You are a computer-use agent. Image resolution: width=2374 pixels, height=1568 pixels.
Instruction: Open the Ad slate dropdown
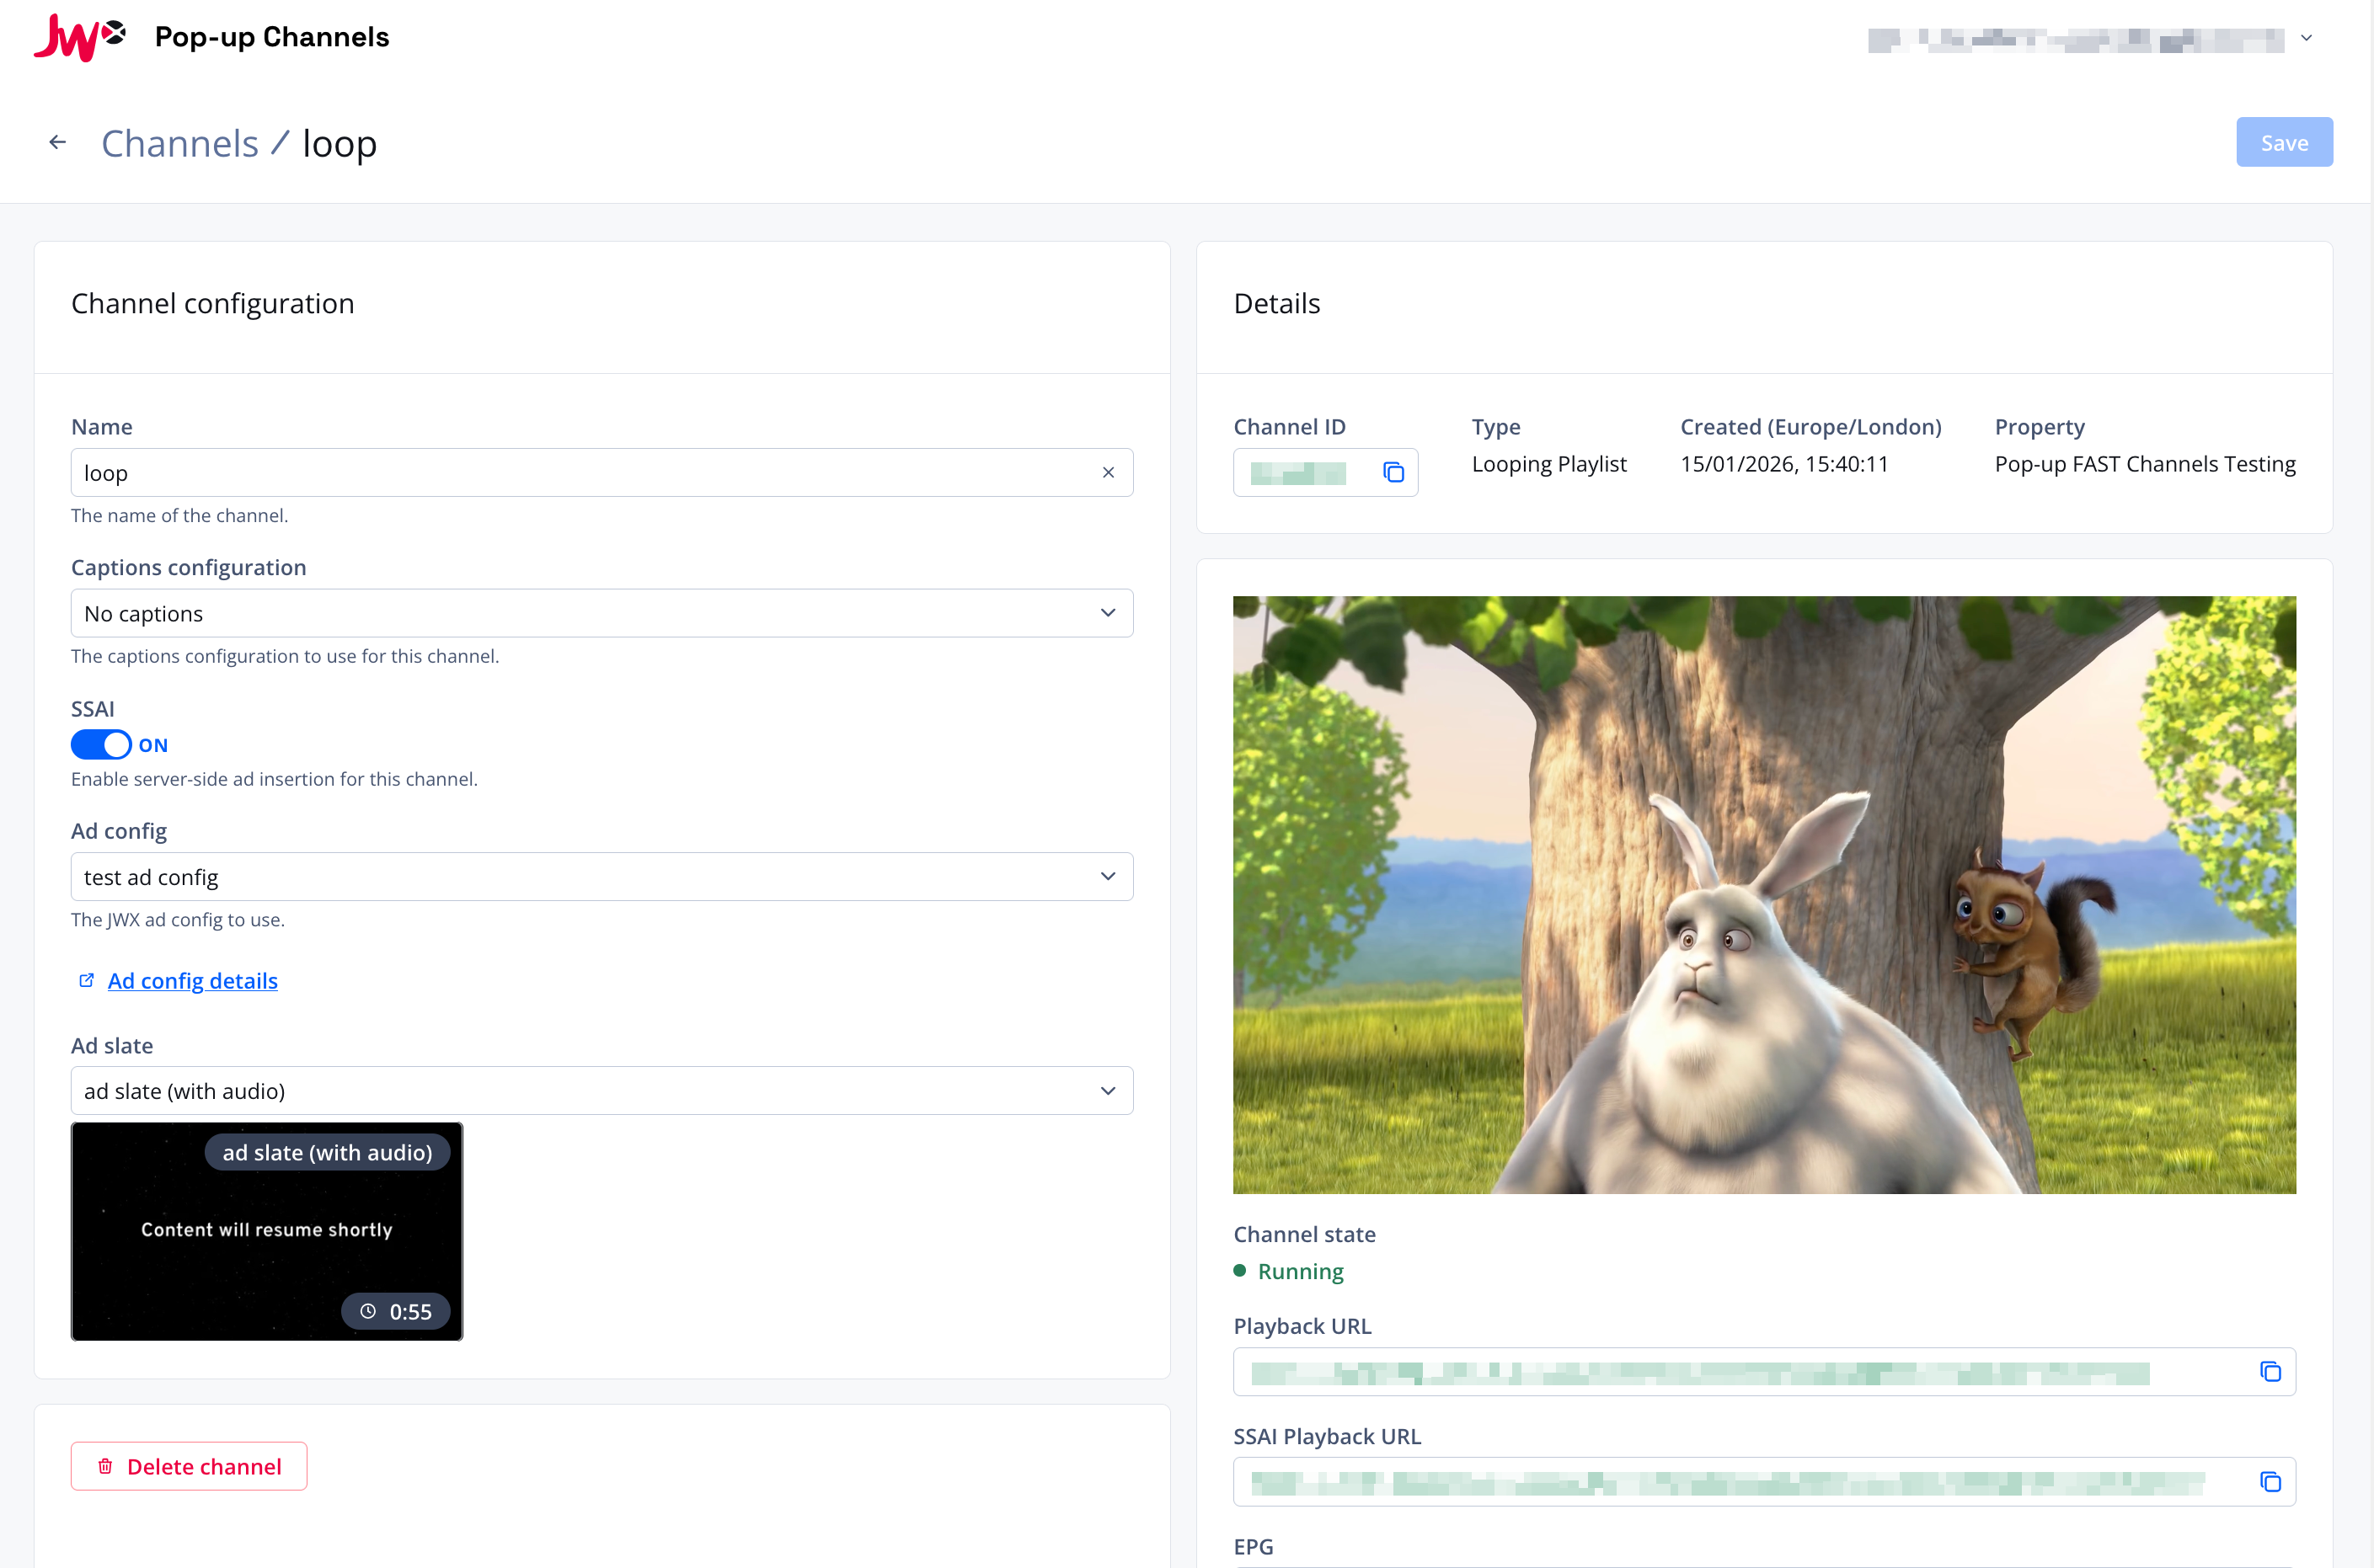pos(602,1091)
